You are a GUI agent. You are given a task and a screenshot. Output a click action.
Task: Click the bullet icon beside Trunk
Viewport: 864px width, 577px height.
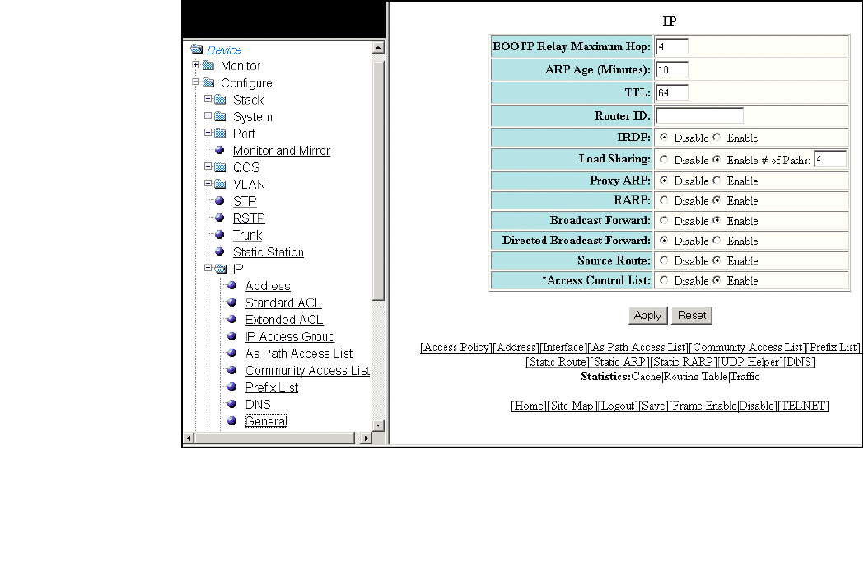pyautogui.click(x=219, y=234)
